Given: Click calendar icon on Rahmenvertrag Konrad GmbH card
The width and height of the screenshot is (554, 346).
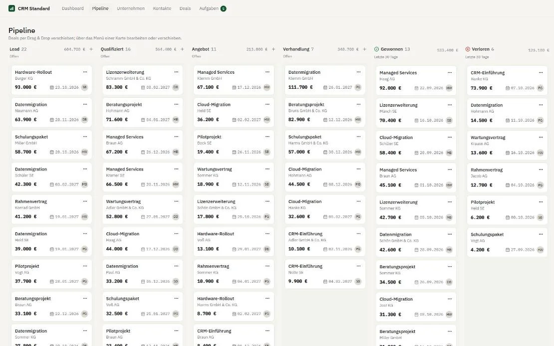Looking at the screenshot, I should click(x=52, y=217).
